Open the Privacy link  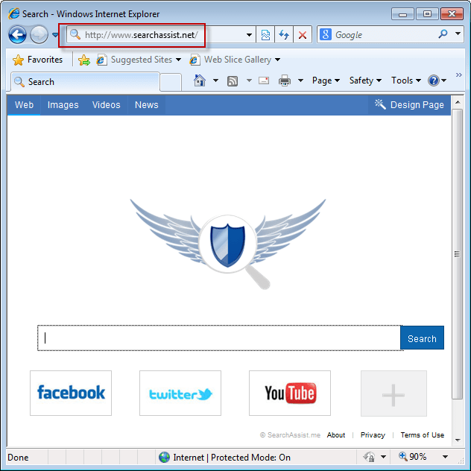point(373,435)
